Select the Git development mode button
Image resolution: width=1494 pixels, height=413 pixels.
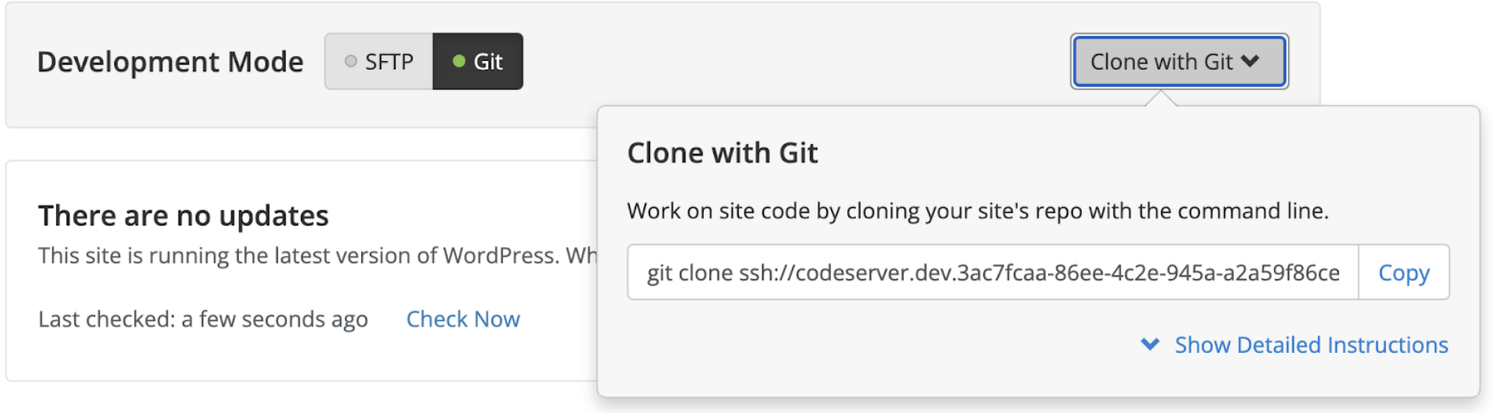pos(478,62)
